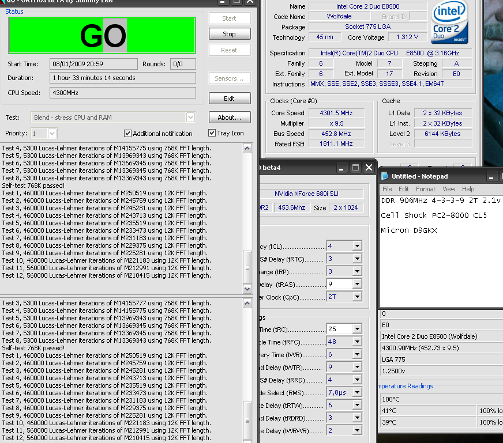503x443 pixels.
Task: Click the upper log's scroll-down arrow
Action: point(247,289)
